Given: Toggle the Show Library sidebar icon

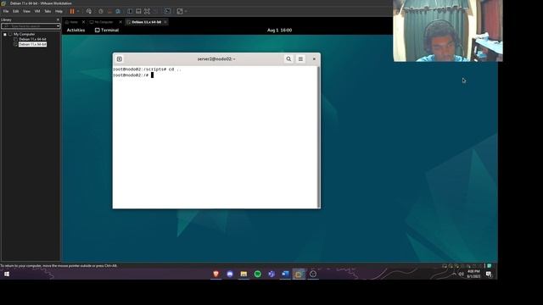Looking at the screenshot, I should click(130, 11).
